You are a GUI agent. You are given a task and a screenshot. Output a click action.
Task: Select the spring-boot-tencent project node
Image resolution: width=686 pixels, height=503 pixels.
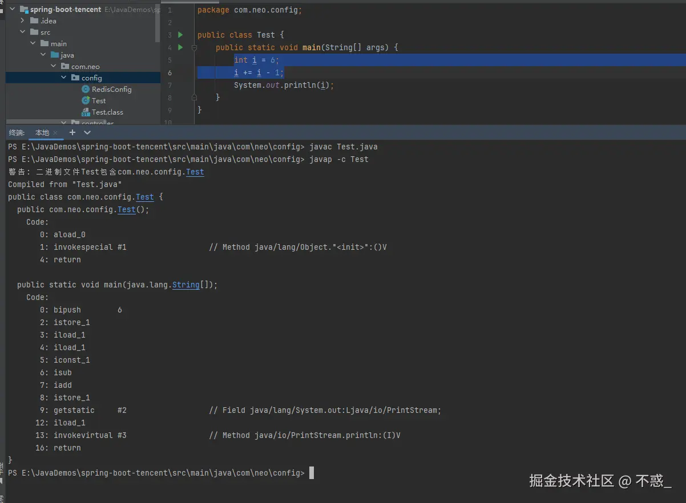(66, 9)
